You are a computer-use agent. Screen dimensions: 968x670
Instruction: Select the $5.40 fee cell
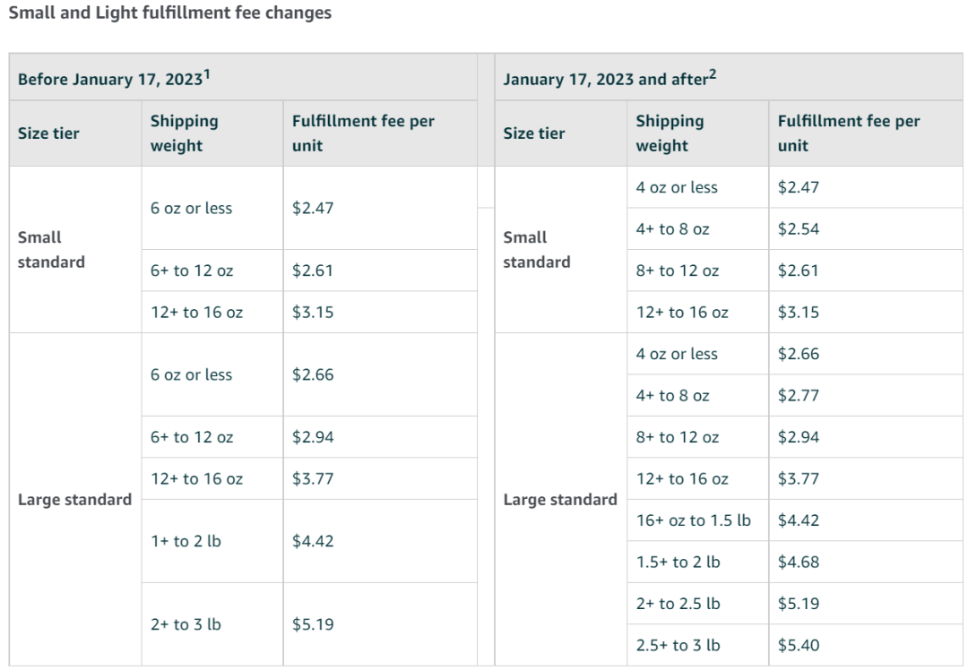click(866, 645)
